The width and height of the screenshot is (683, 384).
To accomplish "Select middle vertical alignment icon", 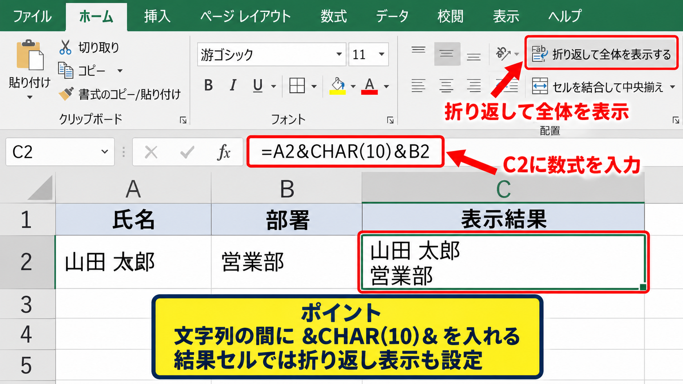I will 447,54.
